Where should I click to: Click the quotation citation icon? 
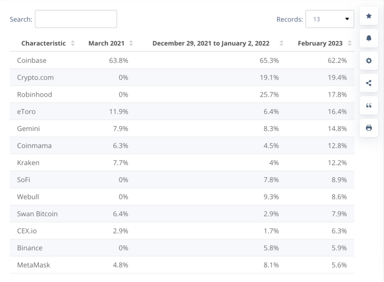click(369, 106)
